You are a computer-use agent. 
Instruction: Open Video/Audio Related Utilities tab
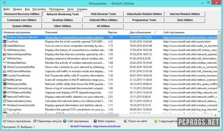coord(144,14)
